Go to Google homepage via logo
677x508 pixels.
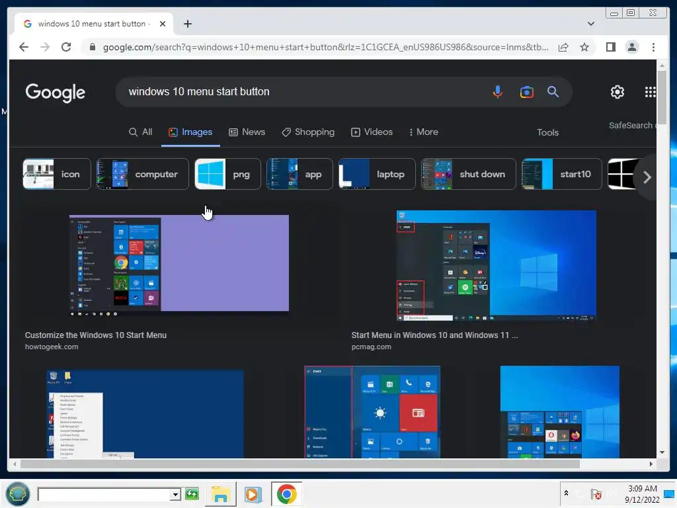tap(56, 93)
